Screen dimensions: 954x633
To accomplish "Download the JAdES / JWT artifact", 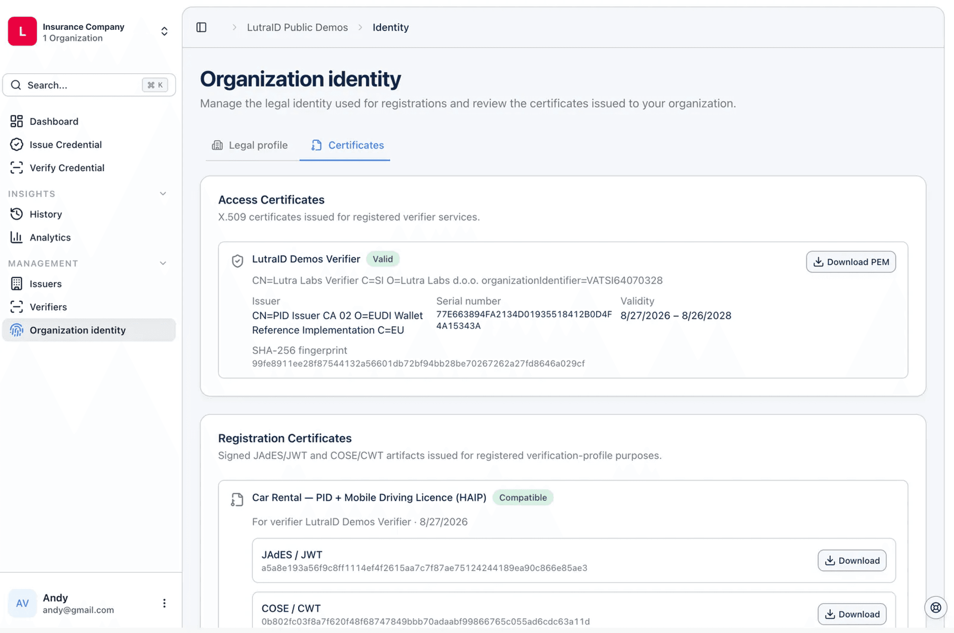I will (852, 560).
